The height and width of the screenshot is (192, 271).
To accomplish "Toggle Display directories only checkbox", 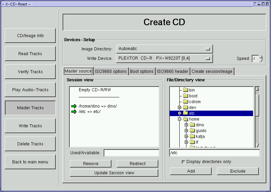I will point(184,162).
